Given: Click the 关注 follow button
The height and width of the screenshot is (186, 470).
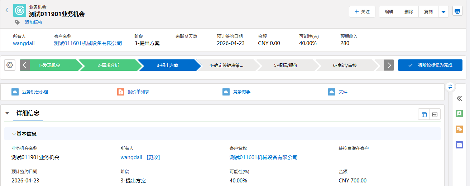Looking at the screenshot, I should [x=362, y=12].
